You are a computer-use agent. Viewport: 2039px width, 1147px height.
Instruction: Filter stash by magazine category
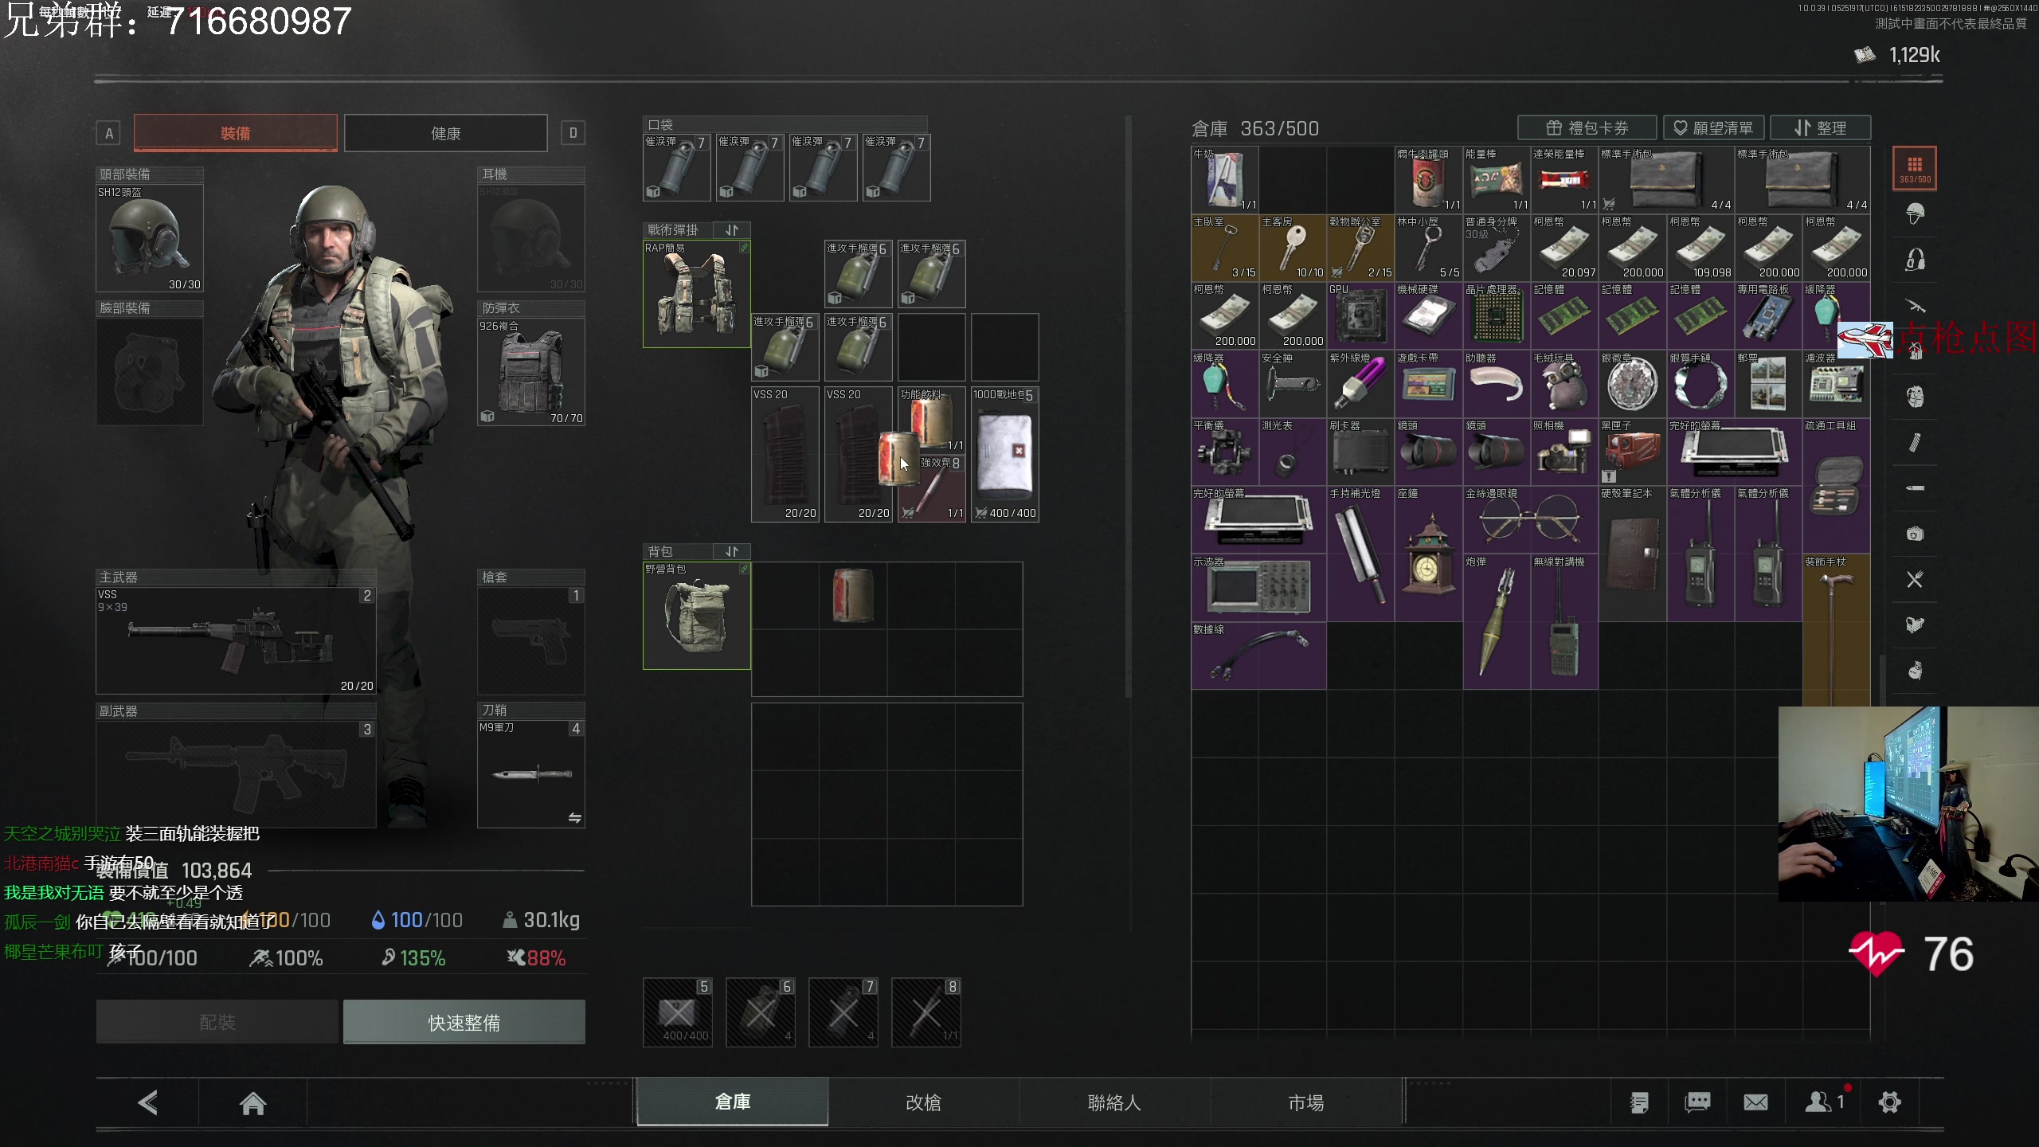[x=1915, y=442]
